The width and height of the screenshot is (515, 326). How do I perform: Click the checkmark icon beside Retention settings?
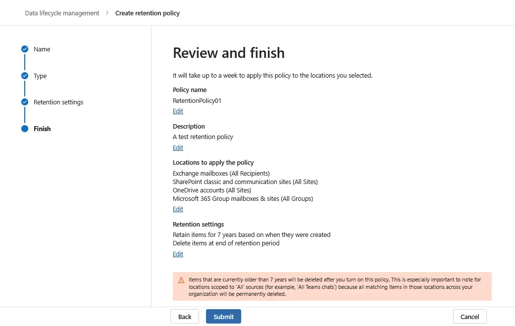click(x=25, y=102)
